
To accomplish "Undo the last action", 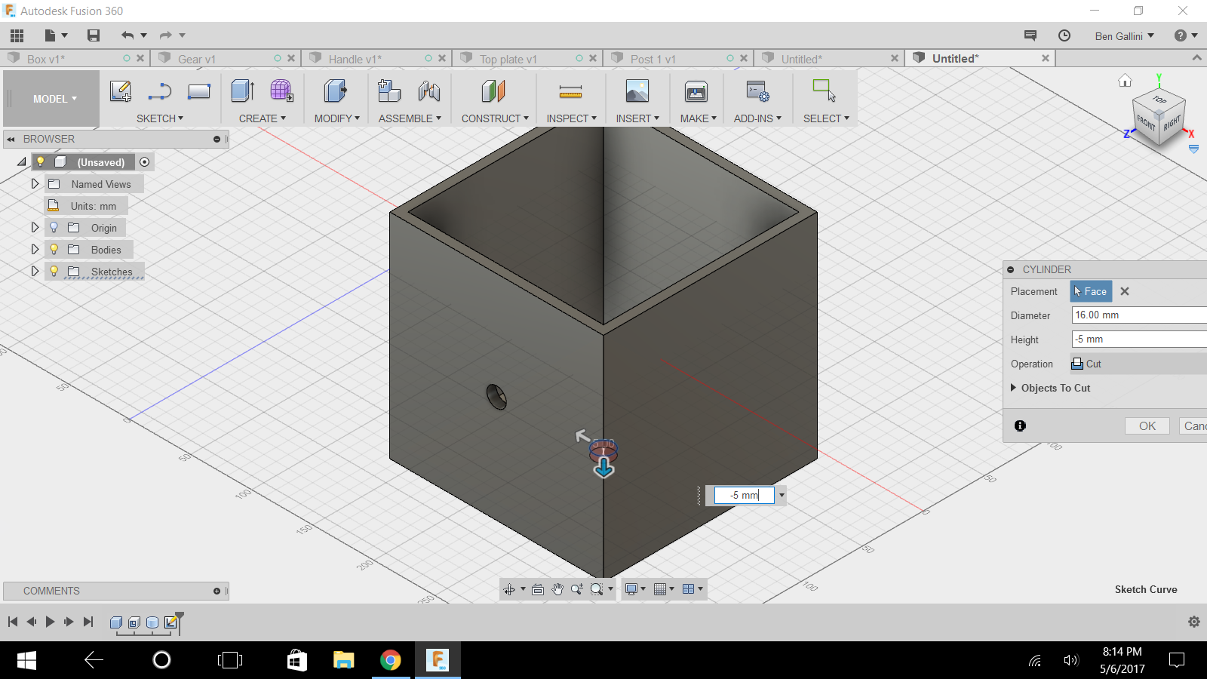I will pos(127,35).
